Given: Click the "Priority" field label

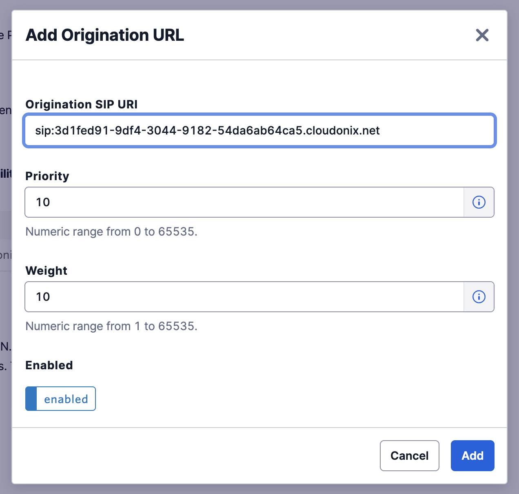Looking at the screenshot, I should click(x=47, y=176).
